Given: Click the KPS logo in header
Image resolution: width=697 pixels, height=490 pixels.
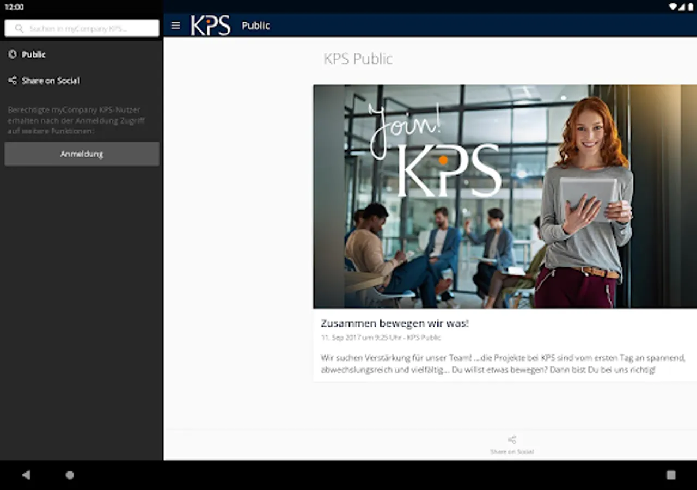Looking at the screenshot, I should [211, 26].
